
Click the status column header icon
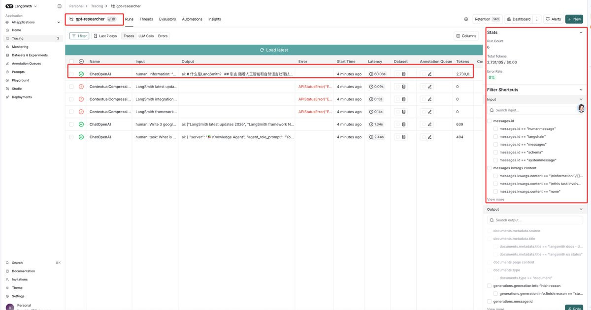click(x=81, y=62)
